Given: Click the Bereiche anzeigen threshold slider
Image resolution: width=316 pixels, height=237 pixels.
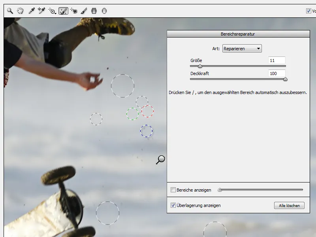Looking at the screenshot, I should click(x=260, y=190).
